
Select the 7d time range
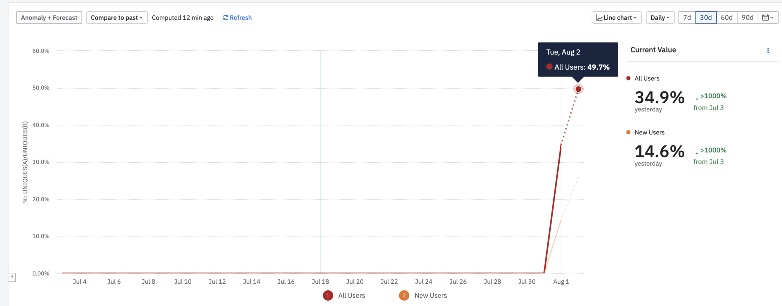(687, 18)
